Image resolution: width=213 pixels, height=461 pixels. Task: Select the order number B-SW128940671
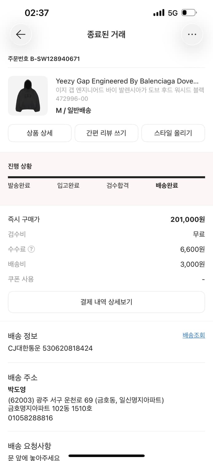(44, 59)
